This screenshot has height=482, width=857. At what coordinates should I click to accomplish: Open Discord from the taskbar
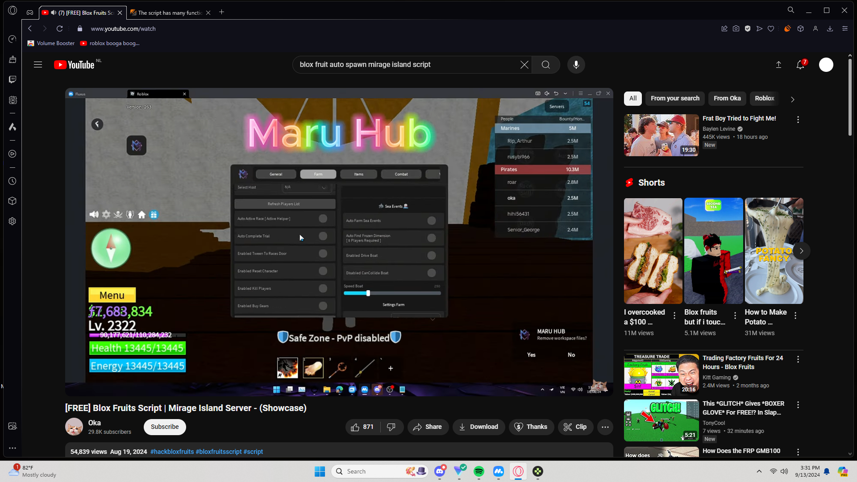pyautogui.click(x=440, y=471)
